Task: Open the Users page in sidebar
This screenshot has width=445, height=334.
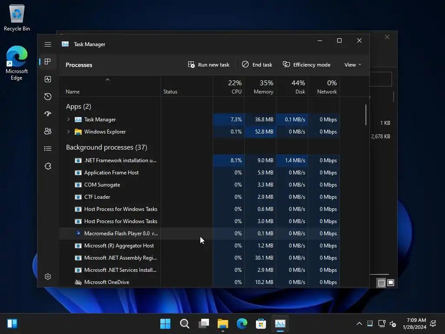Action: 48,131
